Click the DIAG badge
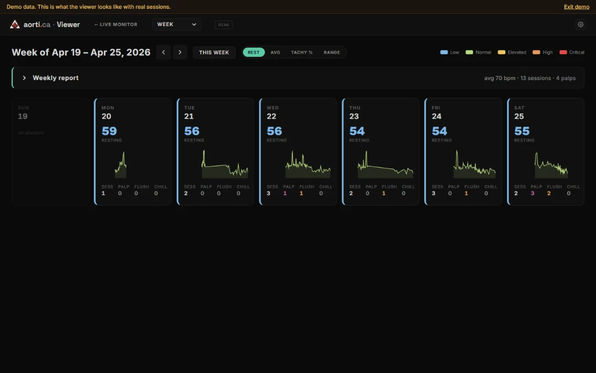Viewport: 596px width, 373px height. pyautogui.click(x=223, y=25)
